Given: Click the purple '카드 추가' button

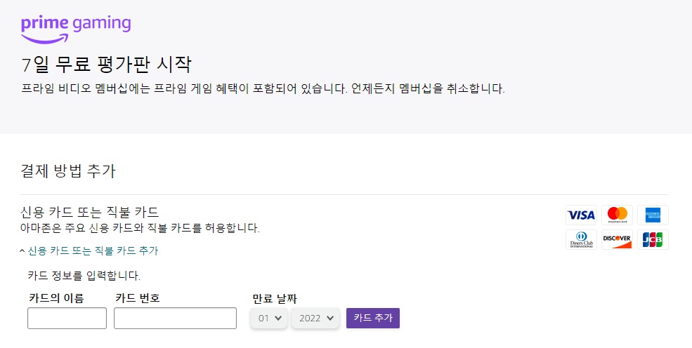Looking at the screenshot, I should [373, 318].
